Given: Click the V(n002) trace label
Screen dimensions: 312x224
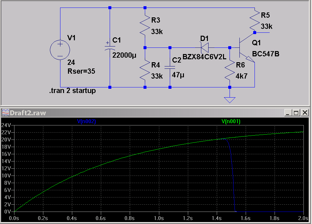Looking at the screenshot, I should coord(86,121).
